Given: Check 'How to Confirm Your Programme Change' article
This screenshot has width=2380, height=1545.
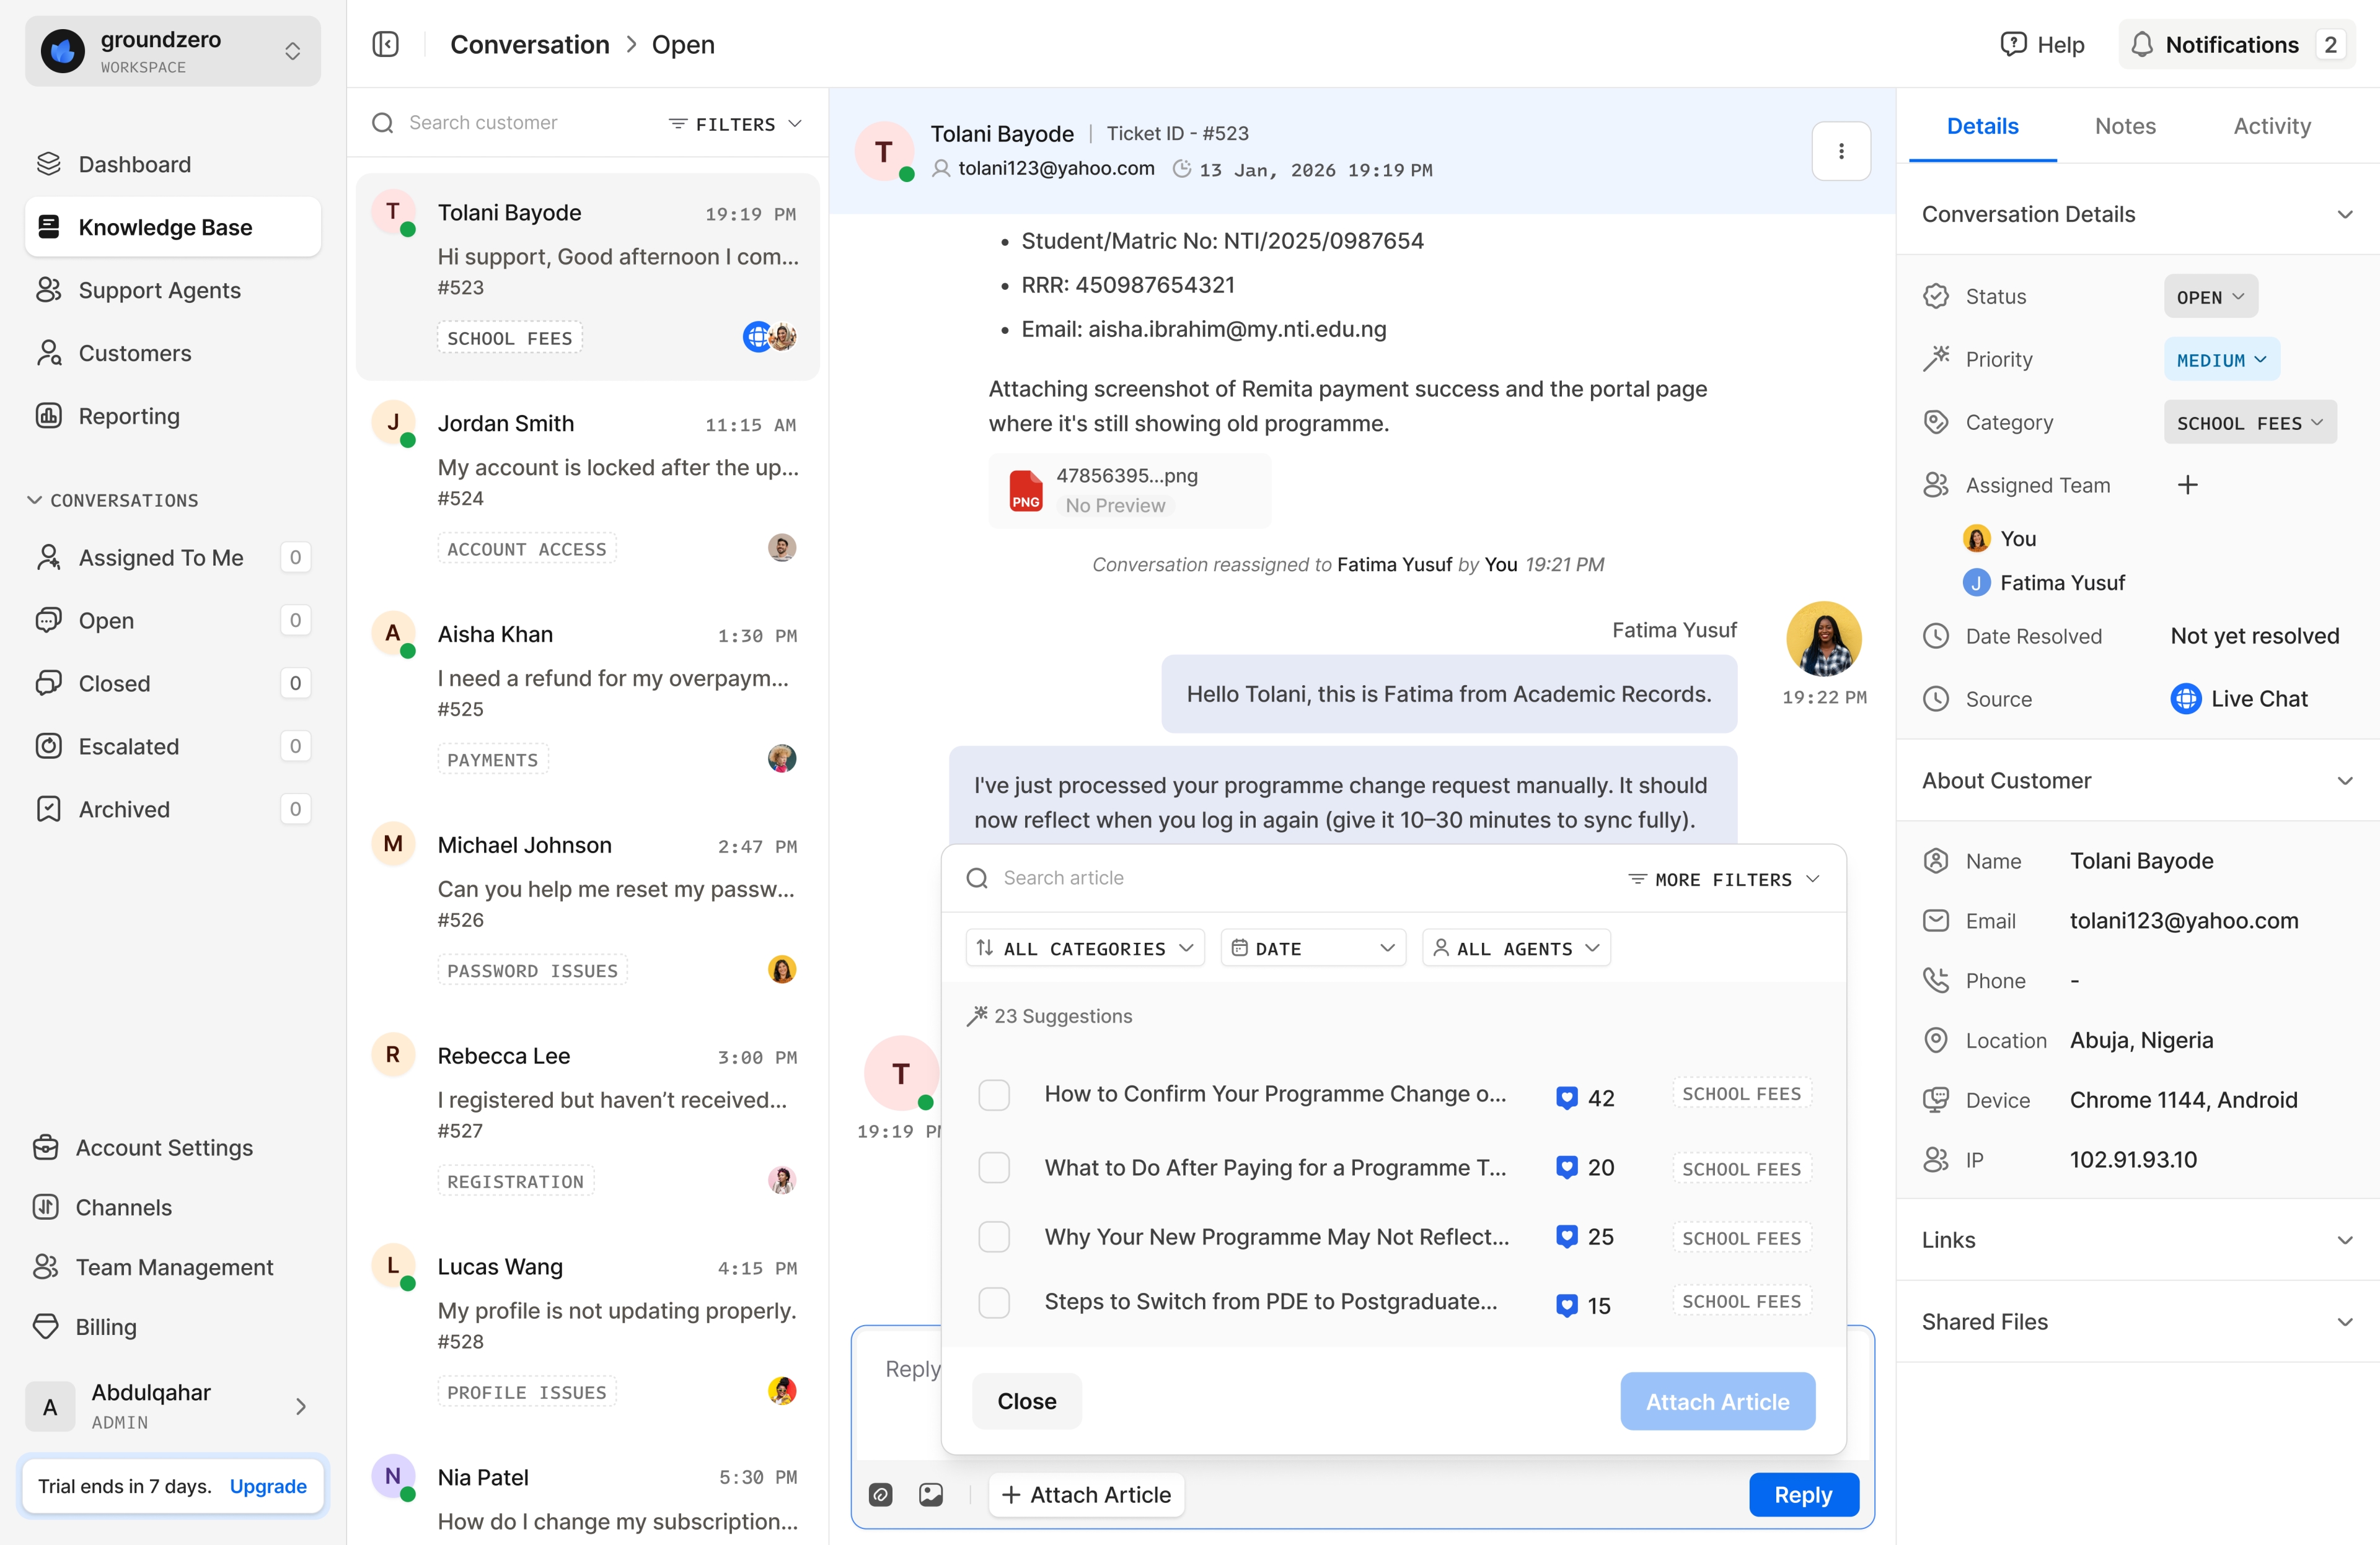Looking at the screenshot, I should tap(993, 1094).
